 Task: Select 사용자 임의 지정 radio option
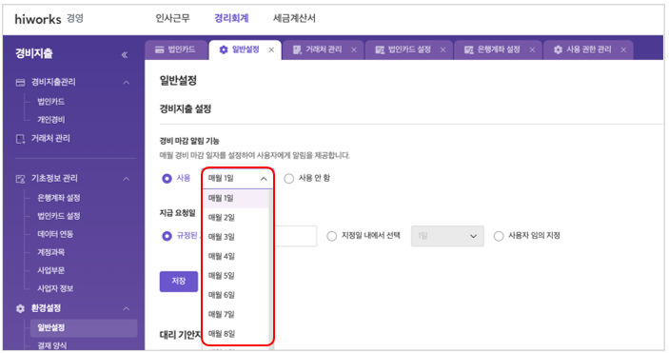click(x=499, y=236)
